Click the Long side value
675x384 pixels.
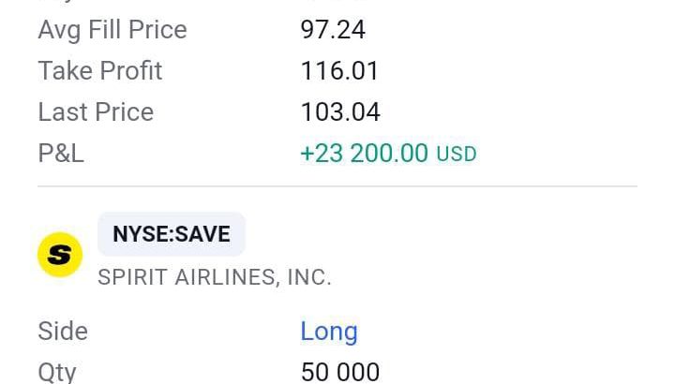tap(329, 332)
